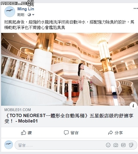Image resolution: width=138 pixels, height=154 pixels.
Task: Open the hotel lobby link preview image
Action: 69,69
